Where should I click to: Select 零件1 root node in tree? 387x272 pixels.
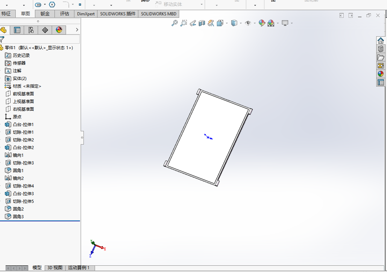point(39,47)
